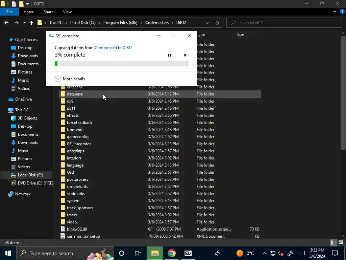
Task: Refresh the DiRT2 folder view
Action: (217, 23)
